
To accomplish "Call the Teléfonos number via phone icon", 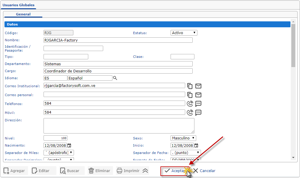I will click(x=190, y=104).
